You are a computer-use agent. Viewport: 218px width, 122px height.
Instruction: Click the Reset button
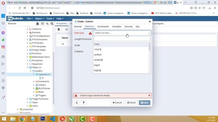131,103
